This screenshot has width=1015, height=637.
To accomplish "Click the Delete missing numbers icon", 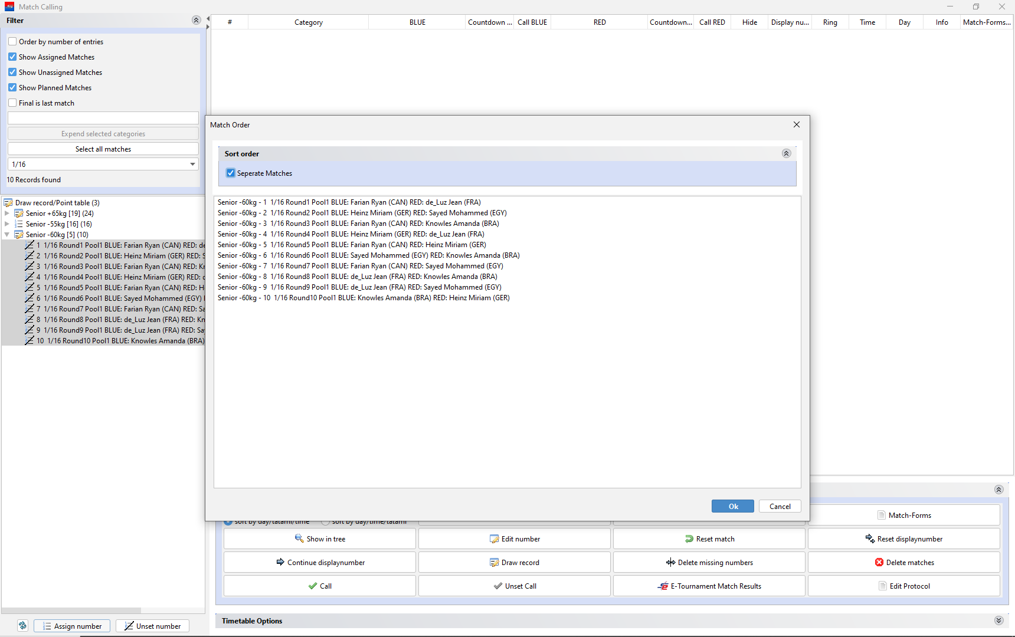I will pos(670,563).
